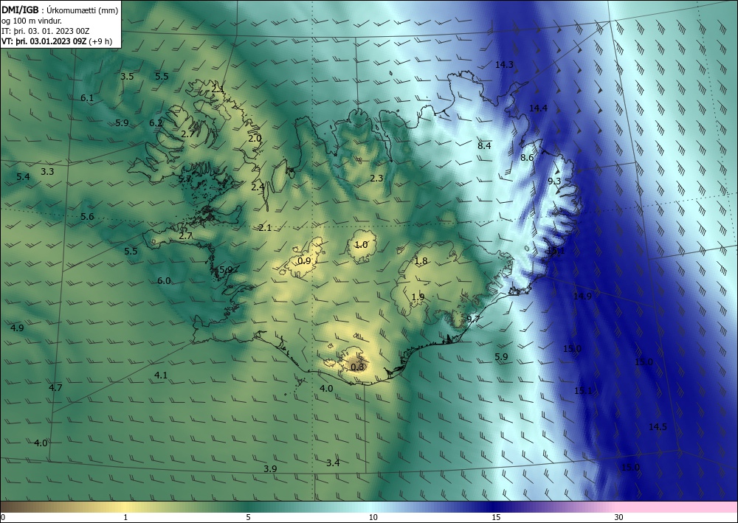Click the map value '1.8'
Viewport: 738px width, 523px height.
point(421,261)
